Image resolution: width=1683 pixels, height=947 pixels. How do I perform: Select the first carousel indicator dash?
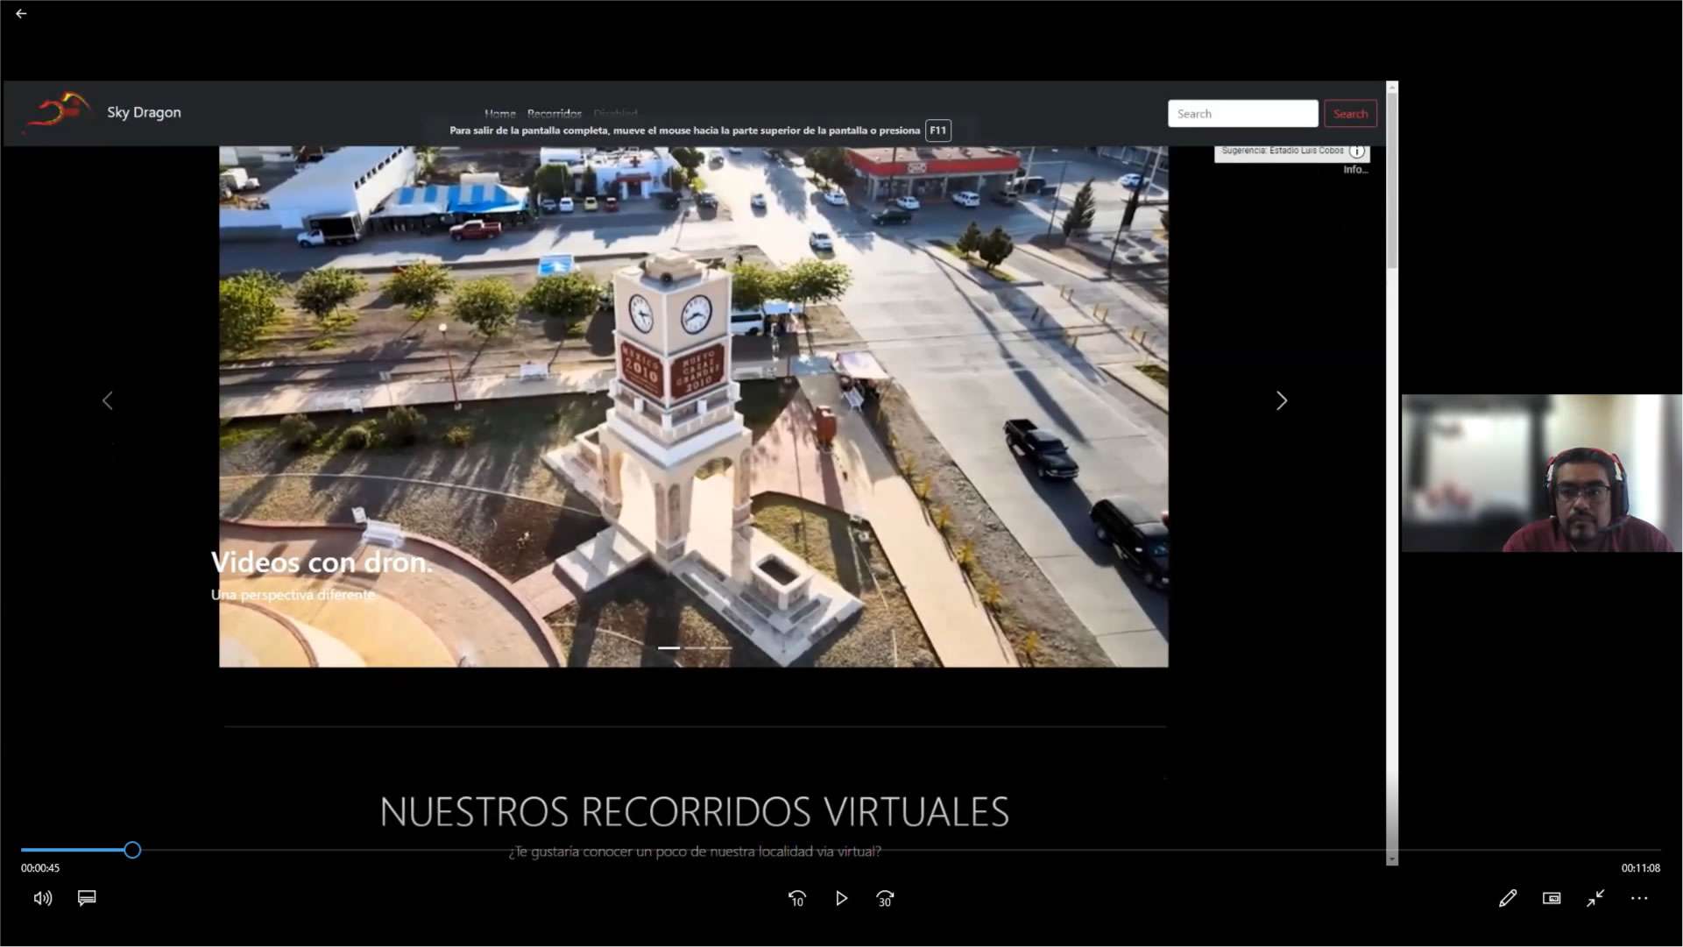pyautogui.click(x=669, y=648)
